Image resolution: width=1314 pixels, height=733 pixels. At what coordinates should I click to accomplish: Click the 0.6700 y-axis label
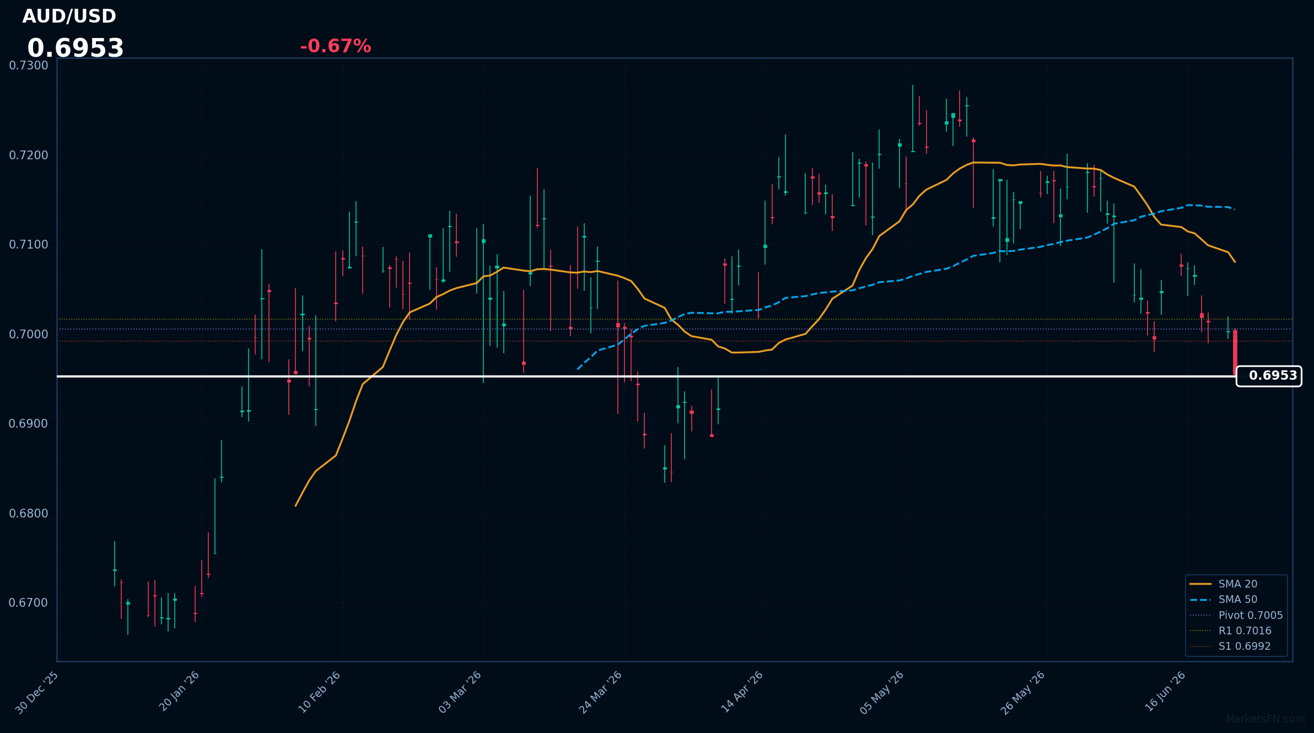29,603
